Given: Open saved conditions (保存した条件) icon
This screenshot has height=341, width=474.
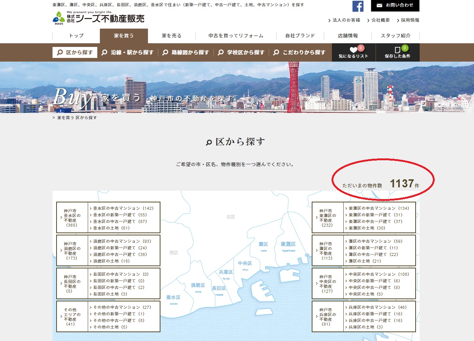Looking at the screenshot, I should [397, 52].
